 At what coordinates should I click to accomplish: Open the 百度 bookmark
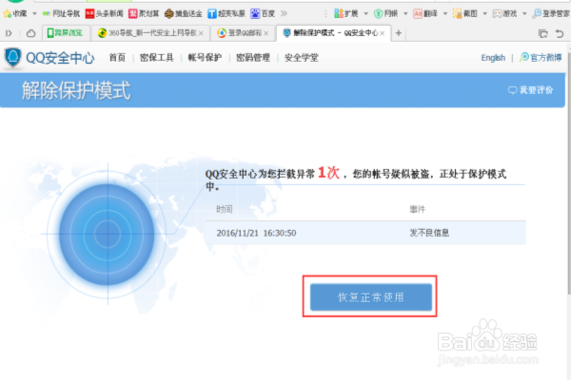pyautogui.click(x=263, y=14)
